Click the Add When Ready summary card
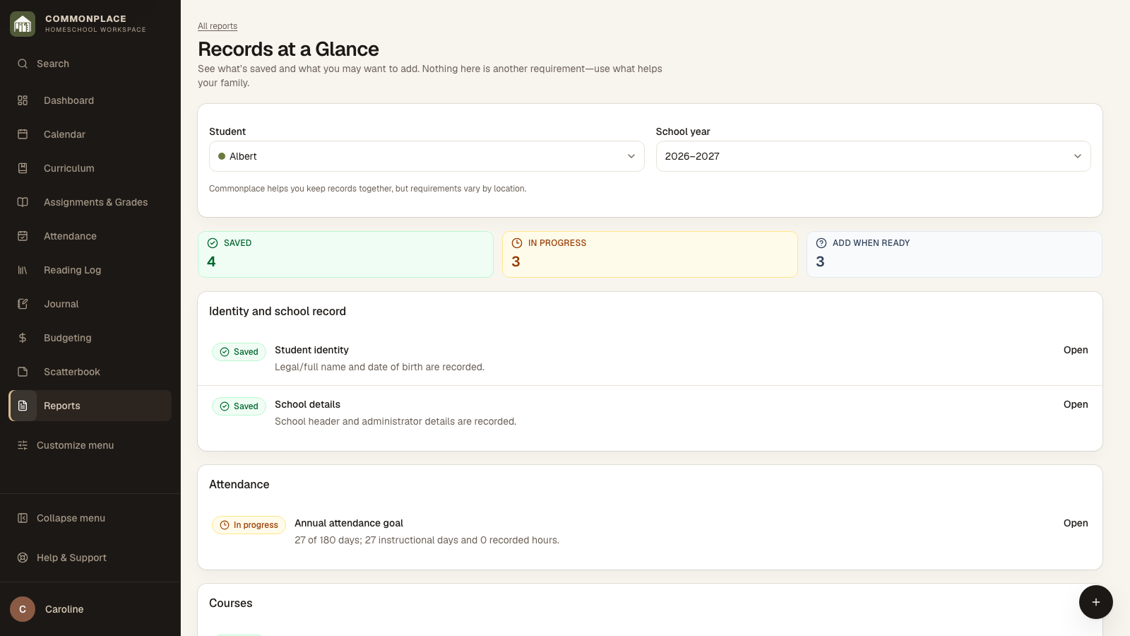The image size is (1130, 636). pyautogui.click(x=954, y=254)
